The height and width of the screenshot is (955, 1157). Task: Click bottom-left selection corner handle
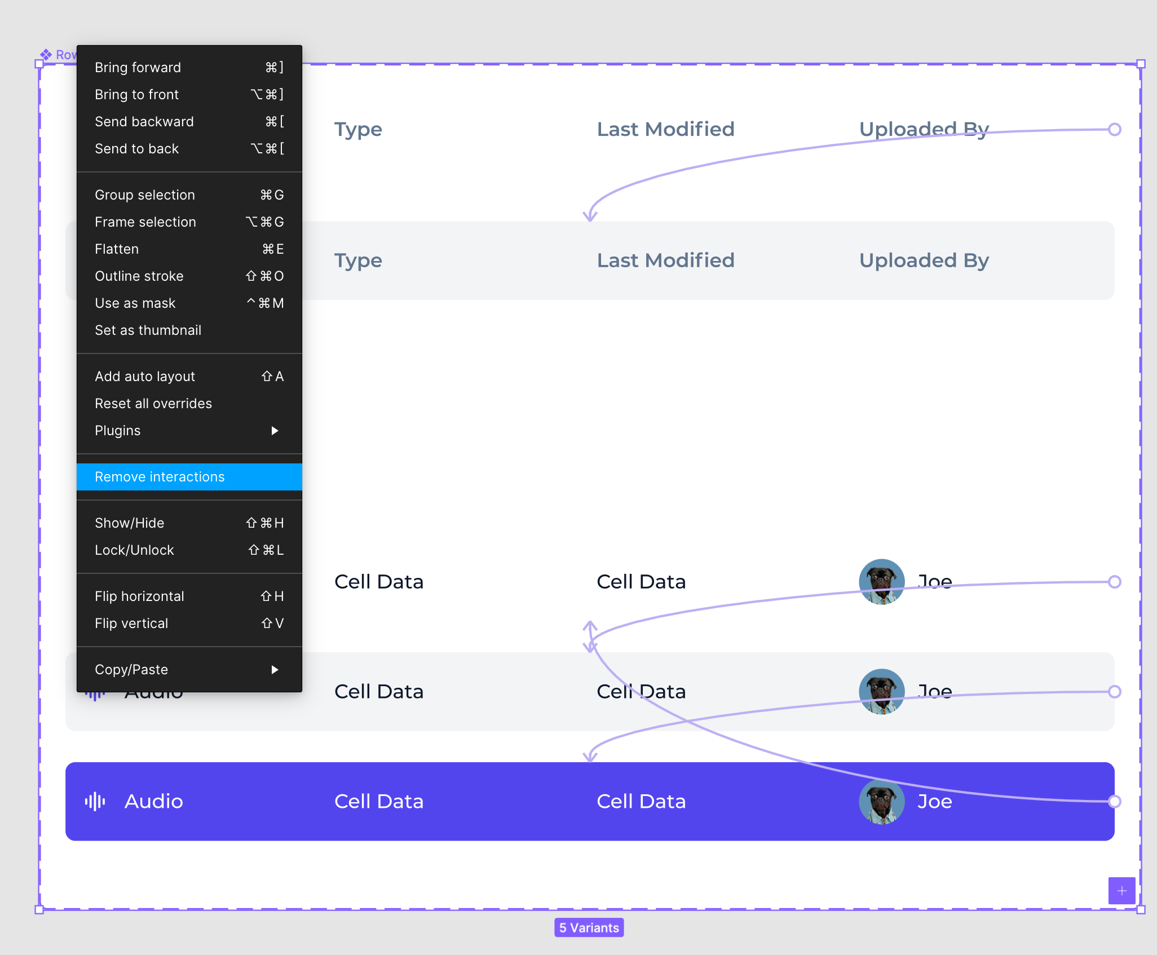[39, 909]
